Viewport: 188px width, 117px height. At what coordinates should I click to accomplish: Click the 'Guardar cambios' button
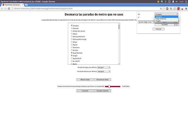pos(103,91)
